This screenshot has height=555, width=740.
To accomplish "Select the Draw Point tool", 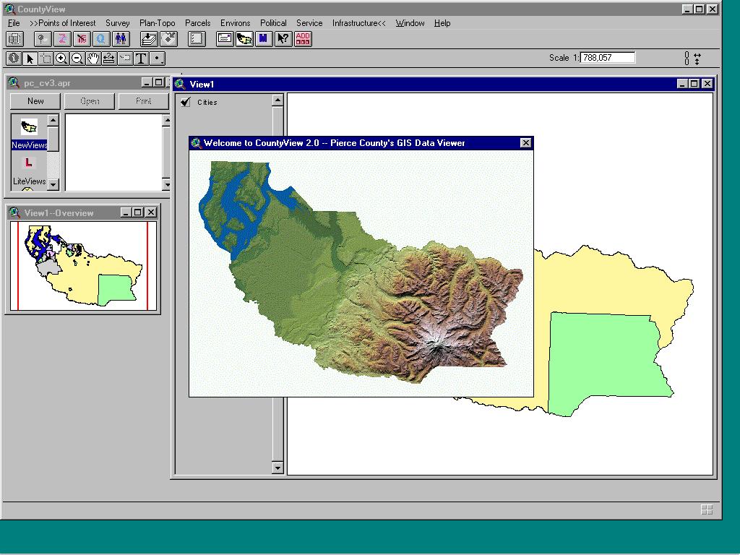I will pos(157,59).
